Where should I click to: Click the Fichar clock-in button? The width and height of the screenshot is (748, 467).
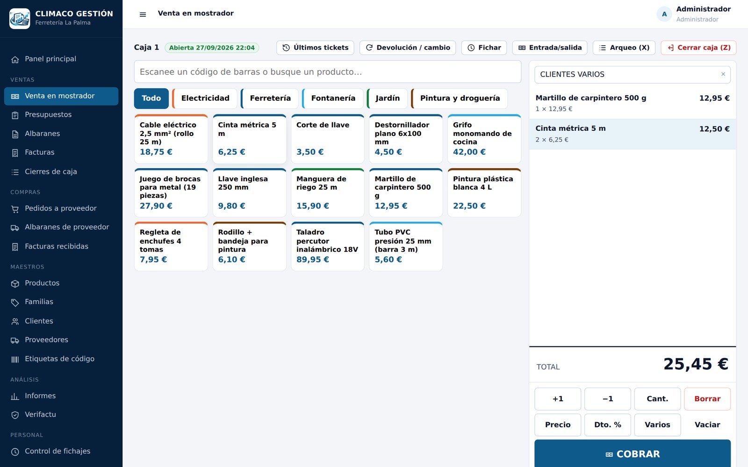click(x=484, y=48)
